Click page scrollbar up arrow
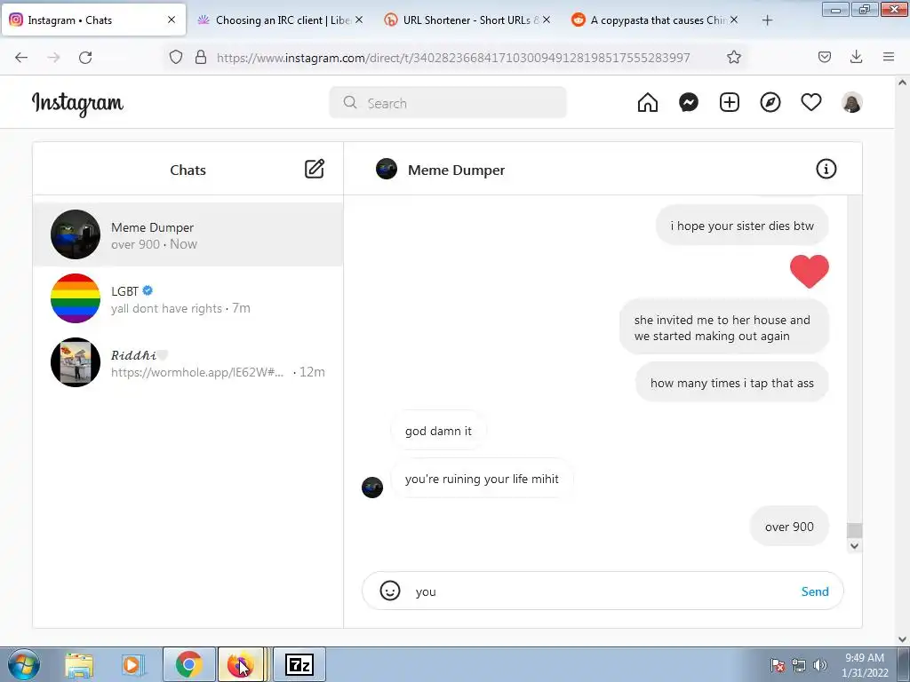Image resolution: width=910 pixels, height=682 pixels. click(903, 83)
